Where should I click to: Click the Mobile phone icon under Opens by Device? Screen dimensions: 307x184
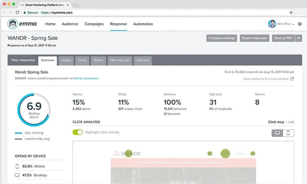click(x=17, y=166)
